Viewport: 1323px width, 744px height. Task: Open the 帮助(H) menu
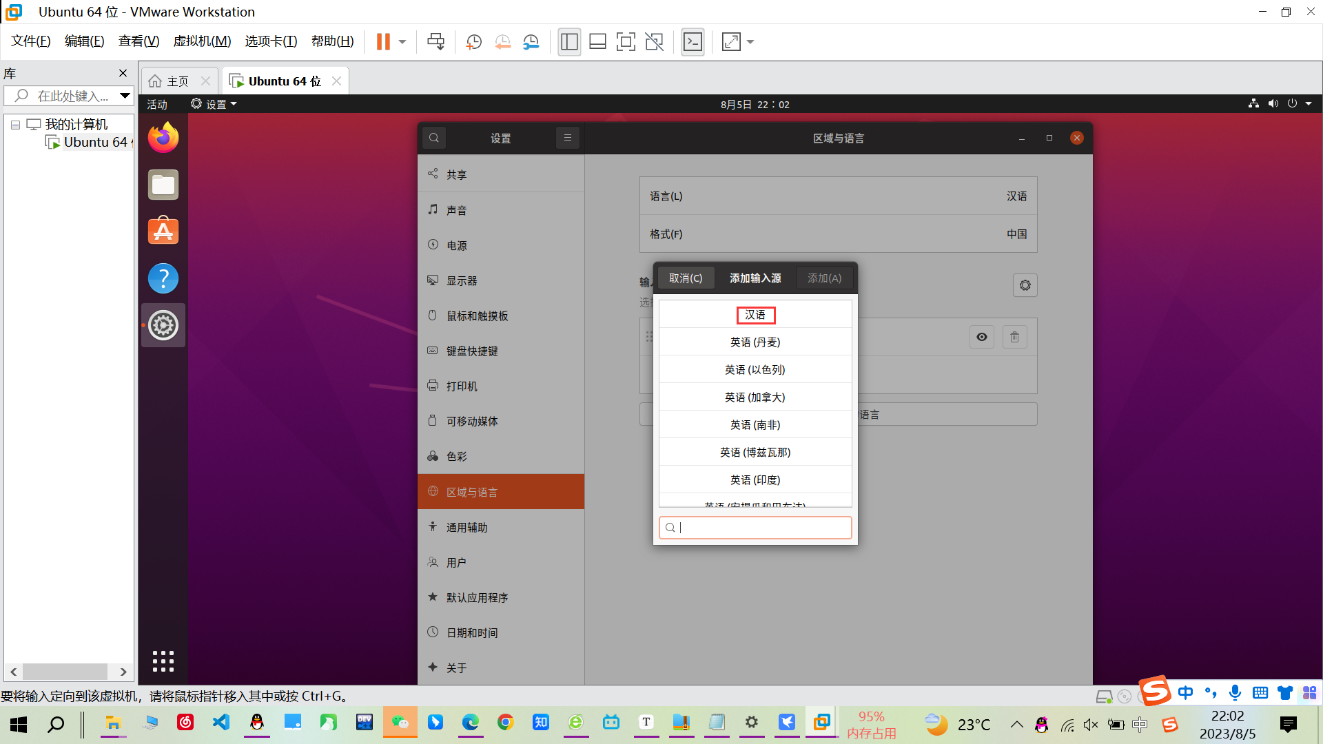point(332,41)
